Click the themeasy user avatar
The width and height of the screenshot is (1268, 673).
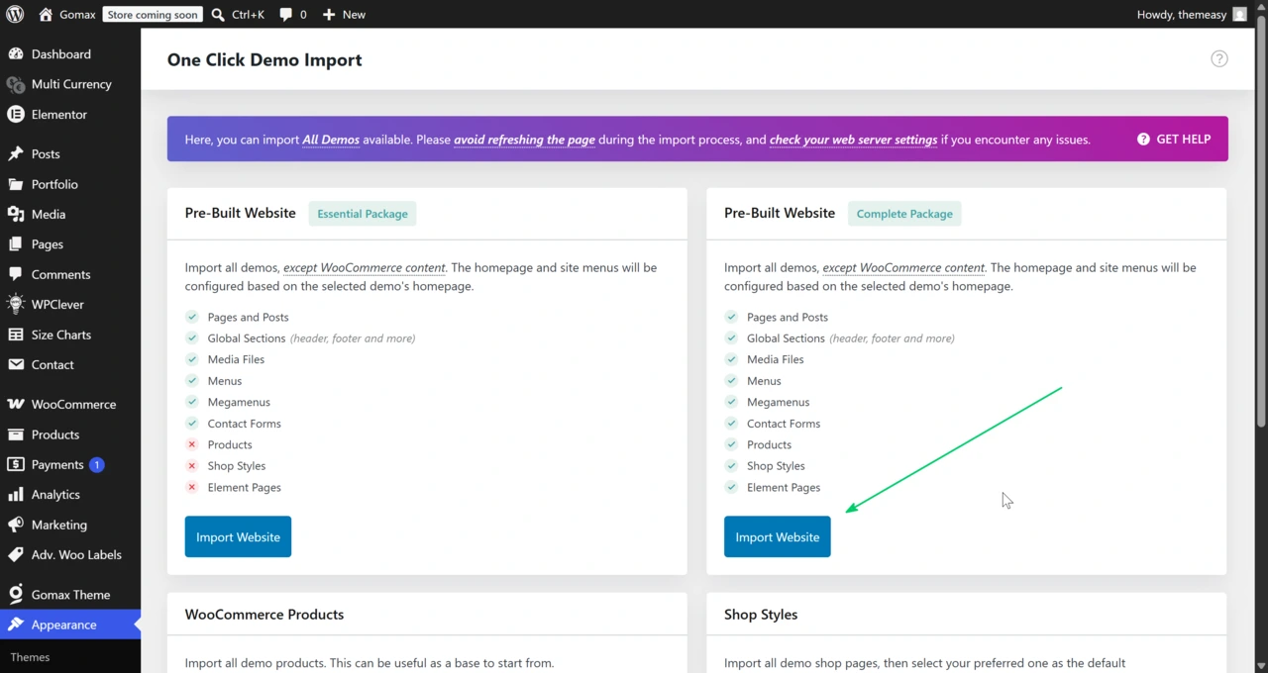(x=1239, y=15)
